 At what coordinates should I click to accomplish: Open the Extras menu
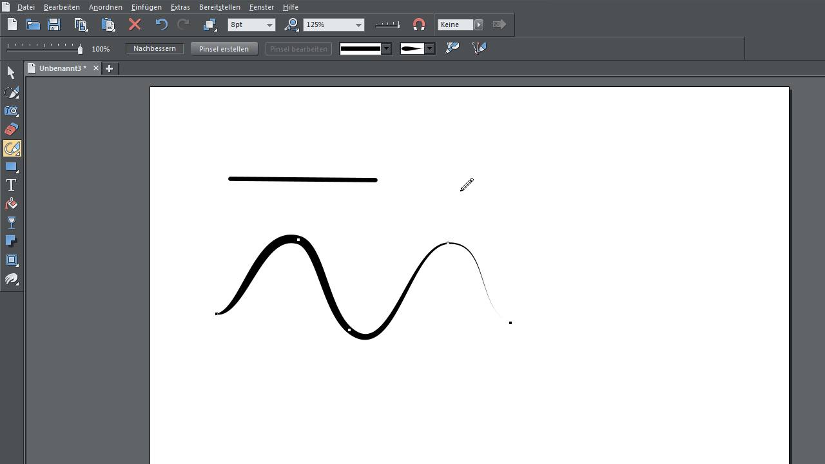point(180,7)
